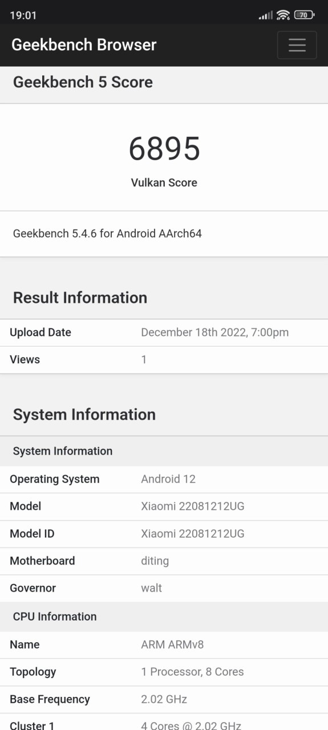Tap the Topology 1 Processor, 8 Cores row
This screenshot has width=328, height=730.
coord(164,672)
